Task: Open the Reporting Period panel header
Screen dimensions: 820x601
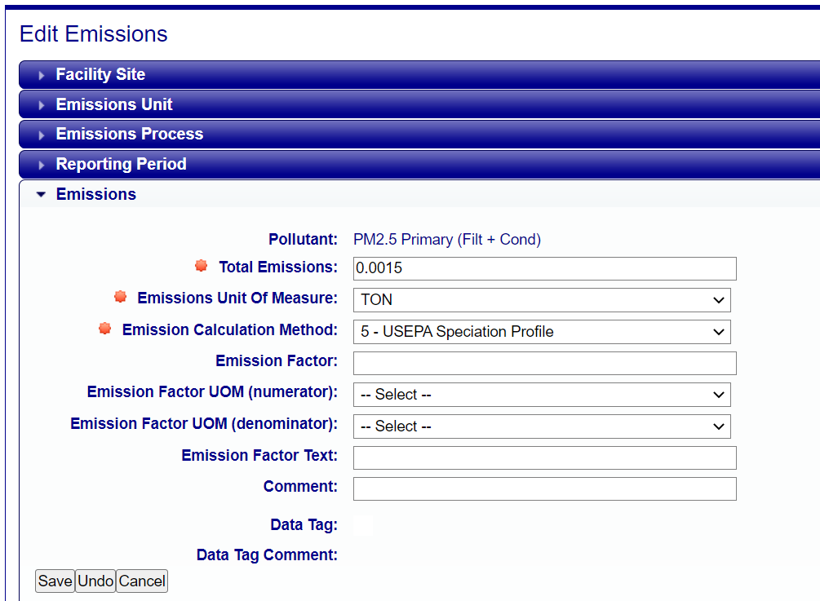Action: (x=419, y=165)
